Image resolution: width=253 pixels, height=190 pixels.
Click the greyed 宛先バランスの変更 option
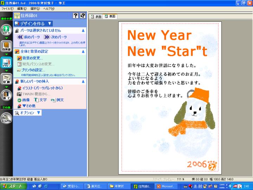pos(35,64)
